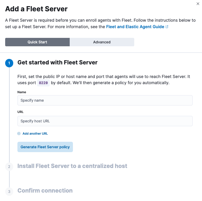202x201 pixels.
Task: Focus the Specify name input field
Action: pos(105,100)
